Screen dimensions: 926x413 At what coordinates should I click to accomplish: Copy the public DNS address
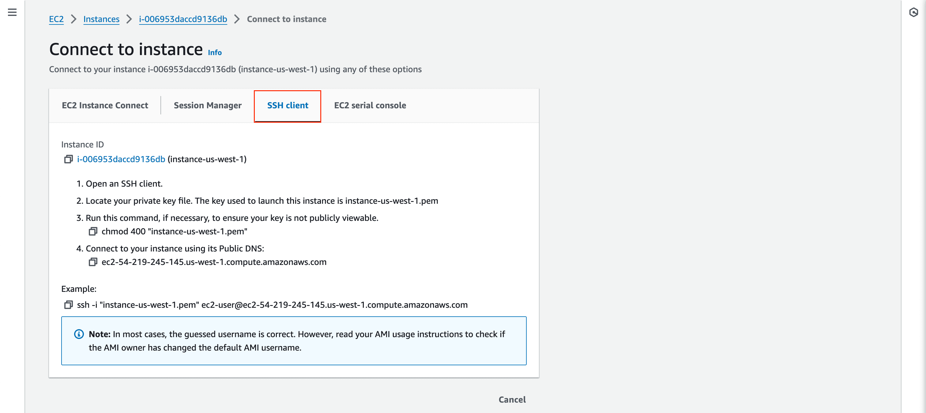[93, 262]
